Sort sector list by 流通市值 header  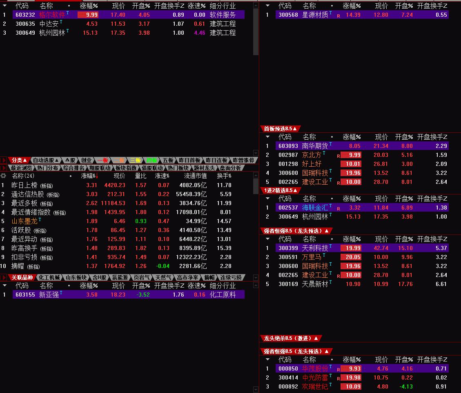tap(195, 176)
